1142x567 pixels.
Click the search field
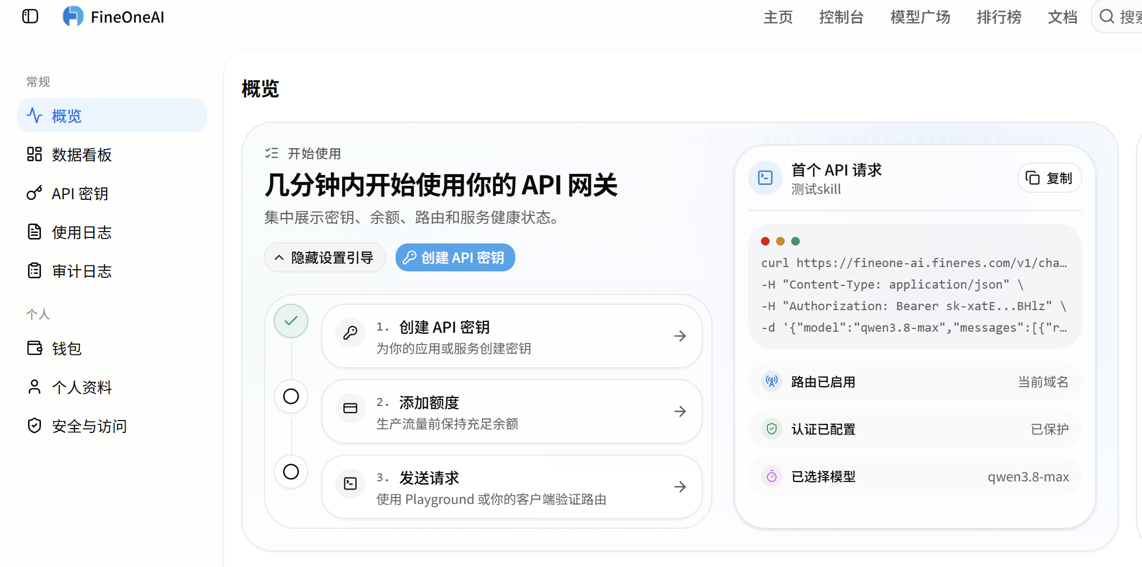1117,17
